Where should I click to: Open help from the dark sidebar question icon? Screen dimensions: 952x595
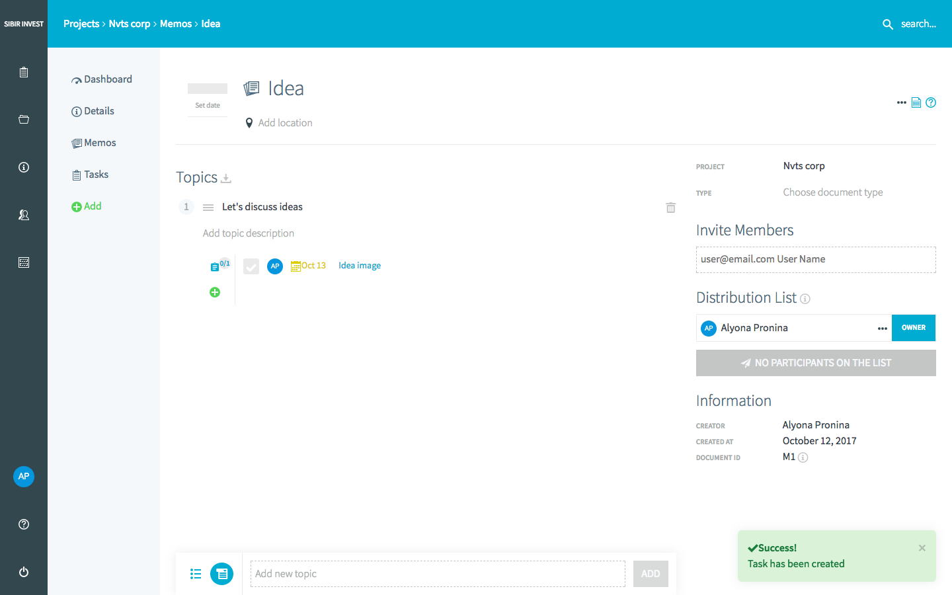[24, 524]
